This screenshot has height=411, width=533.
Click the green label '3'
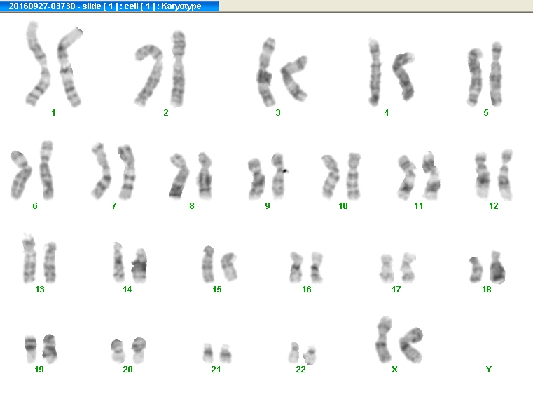278,113
